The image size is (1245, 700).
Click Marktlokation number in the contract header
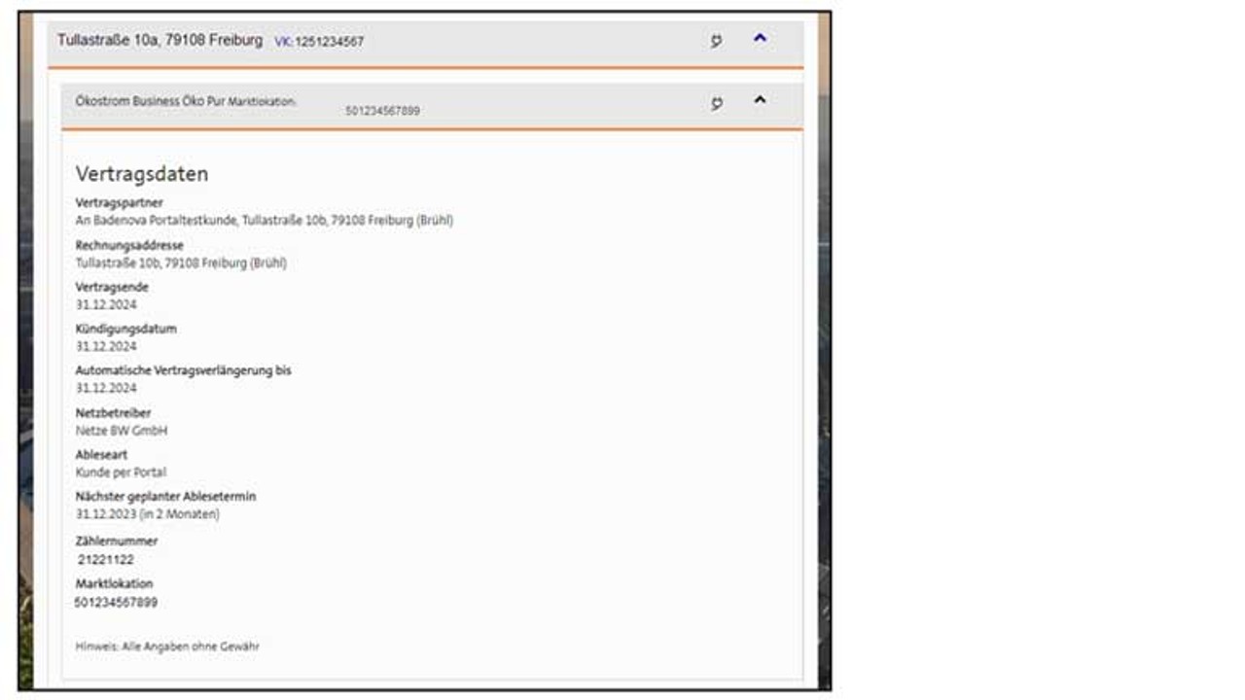click(382, 111)
